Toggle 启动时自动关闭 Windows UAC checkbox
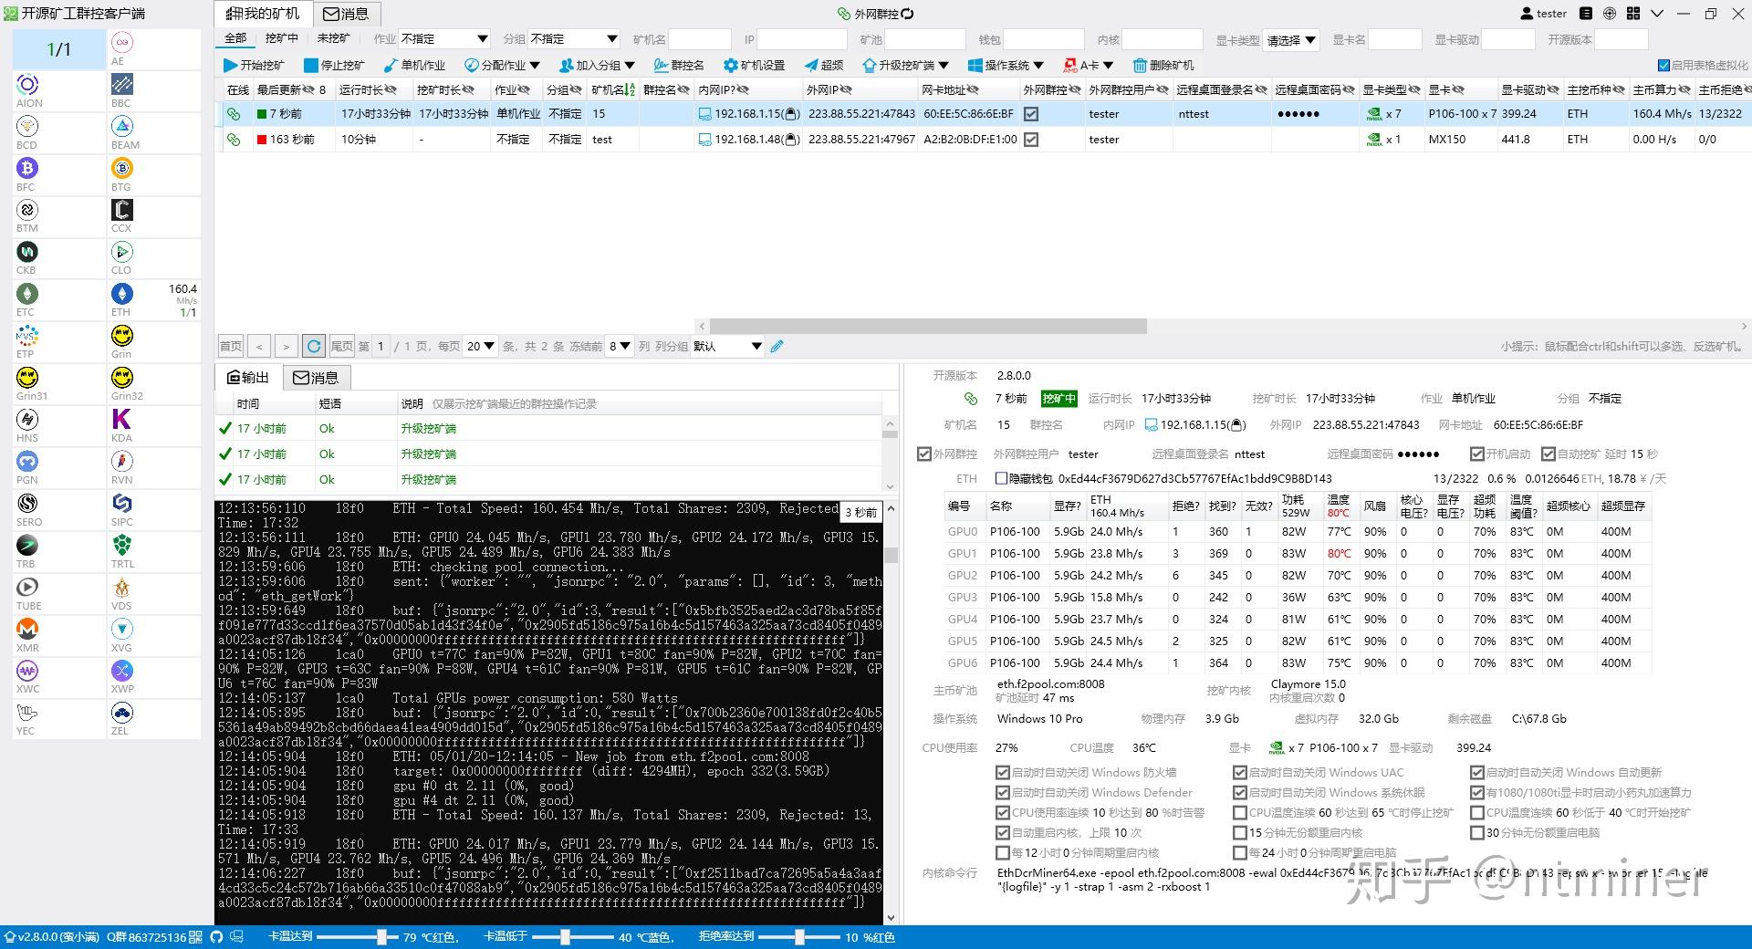This screenshot has height=949, width=1752. tap(1240, 772)
